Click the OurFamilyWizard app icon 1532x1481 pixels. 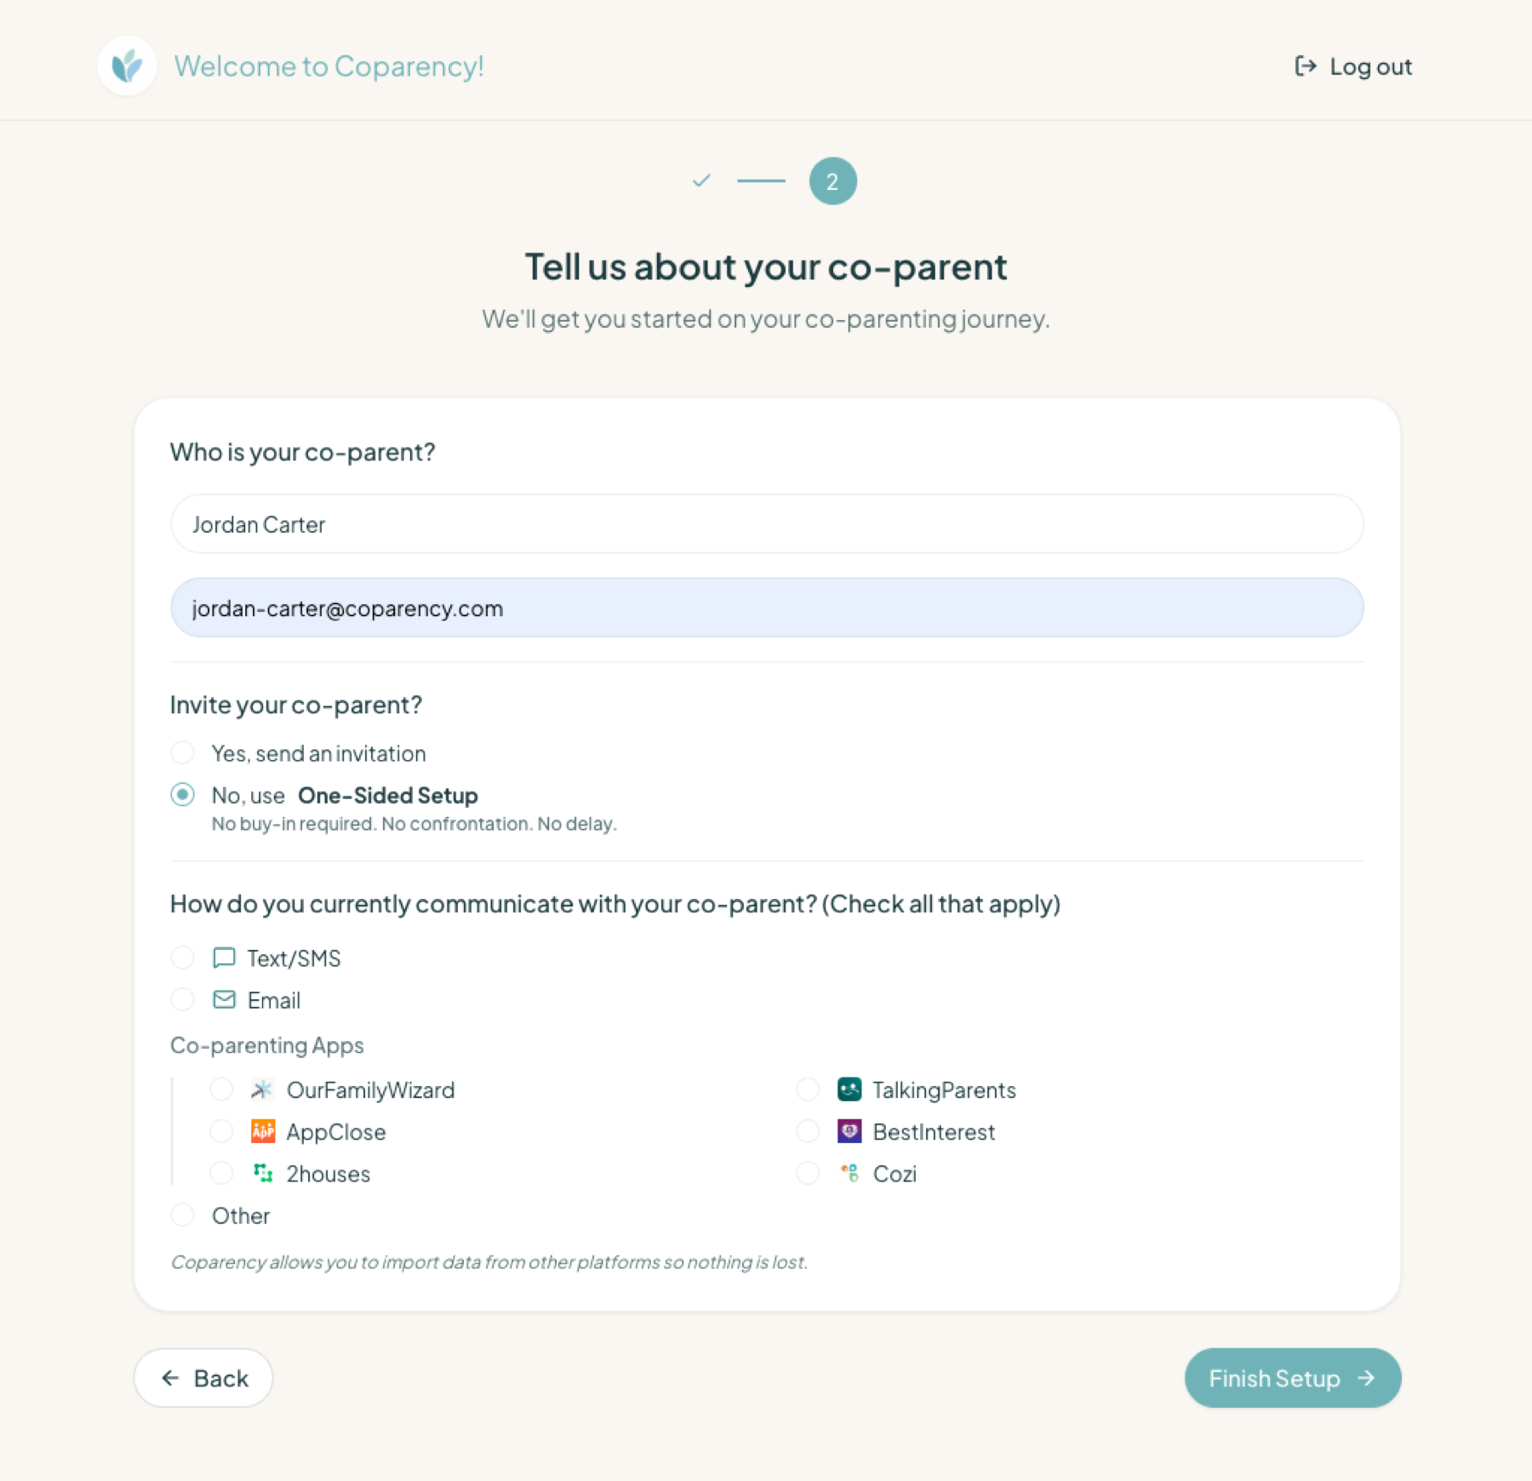pos(262,1089)
